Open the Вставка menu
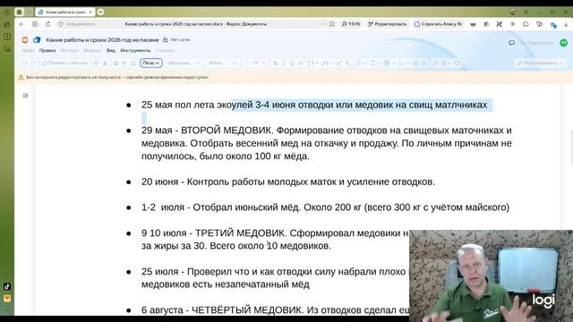This screenshot has width=573, height=322. (x=70, y=50)
